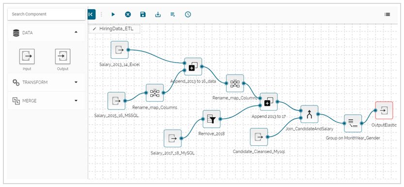Open the list menu icon at top right
Image resolution: width=404 pixels, height=187 pixels.
(387, 15)
